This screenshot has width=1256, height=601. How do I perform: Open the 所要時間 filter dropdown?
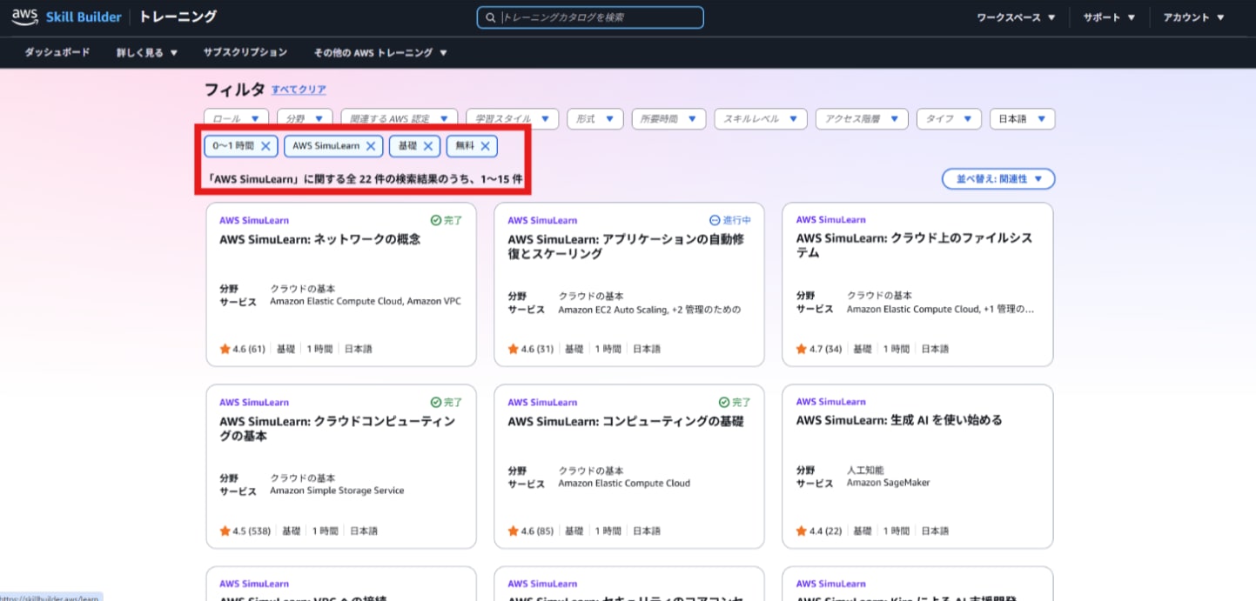coord(668,118)
